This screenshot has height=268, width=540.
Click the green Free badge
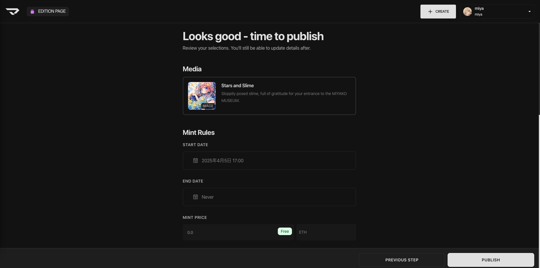(x=285, y=231)
